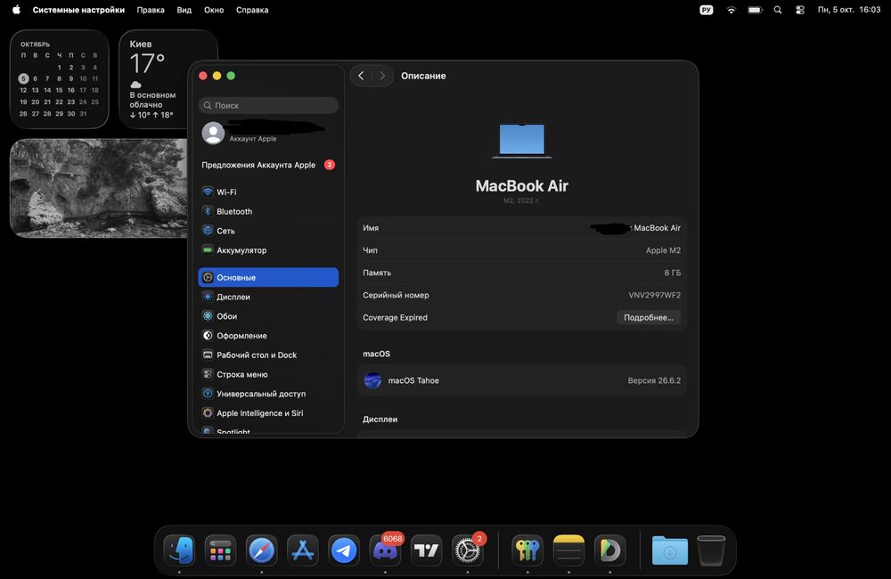Image resolution: width=891 pixels, height=579 pixels.
Task: Go back with the left chevron
Action: click(362, 76)
